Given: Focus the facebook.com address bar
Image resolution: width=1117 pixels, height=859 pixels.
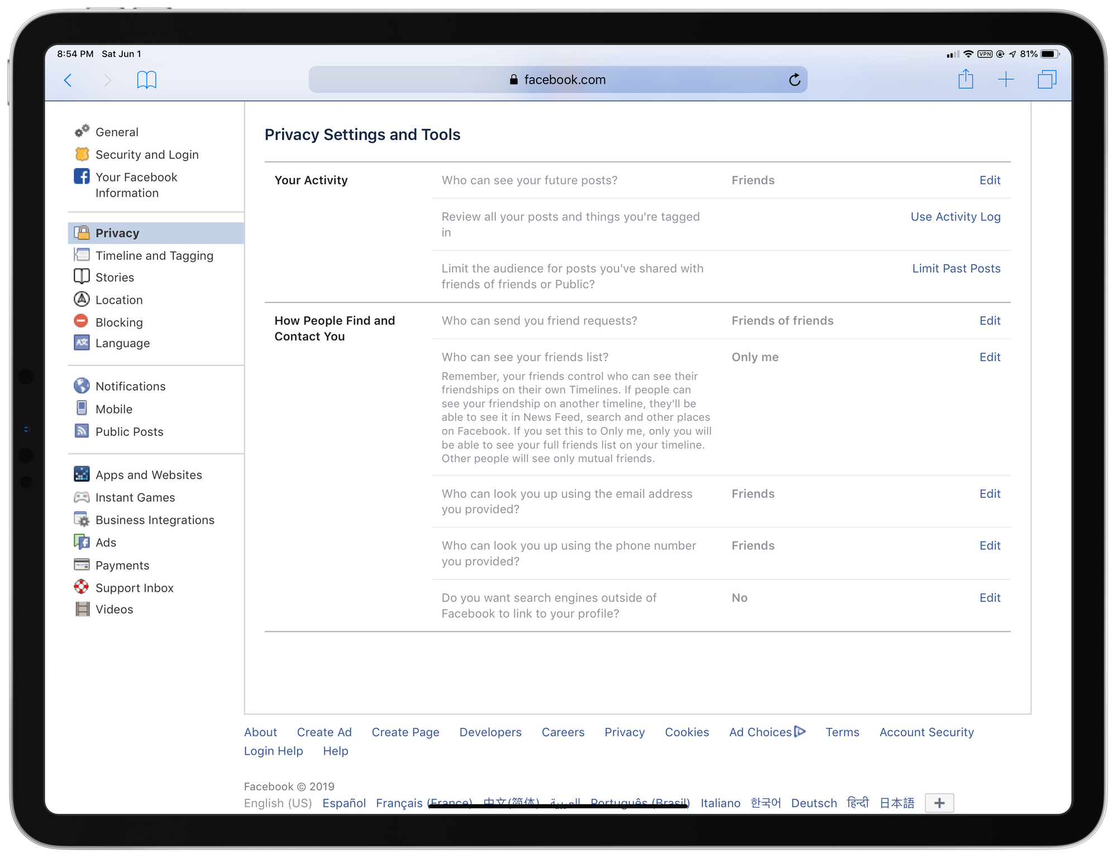Looking at the screenshot, I should click(x=558, y=80).
